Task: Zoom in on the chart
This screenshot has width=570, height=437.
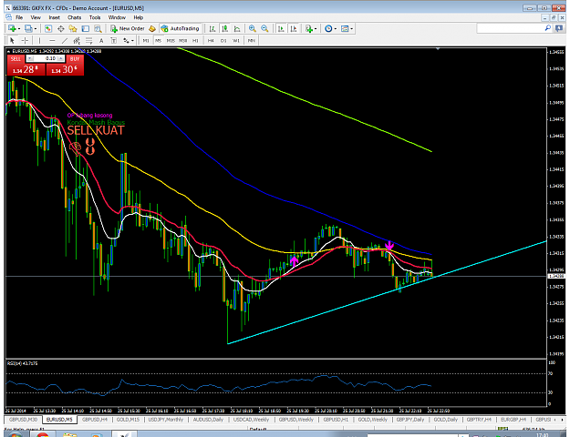Action: (253, 28)
